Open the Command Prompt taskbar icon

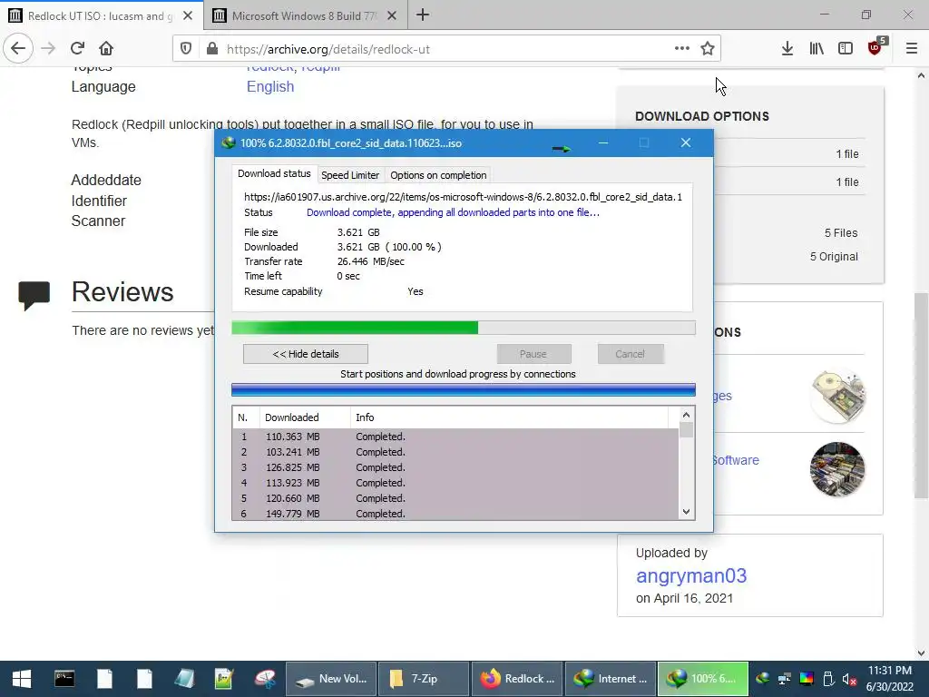[64, 679]
